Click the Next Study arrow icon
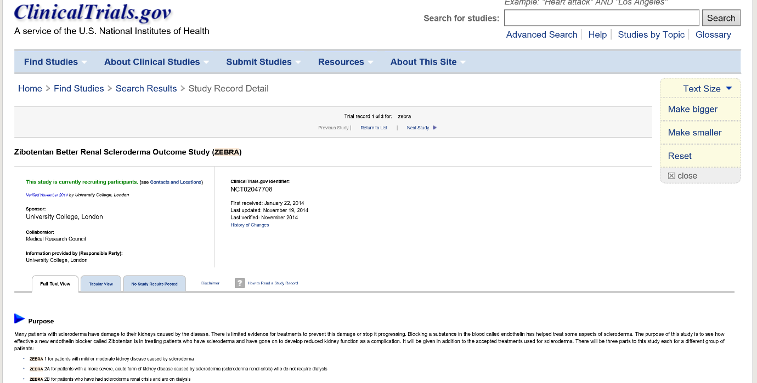Screen dimensions: 757x383 [435, 128]
